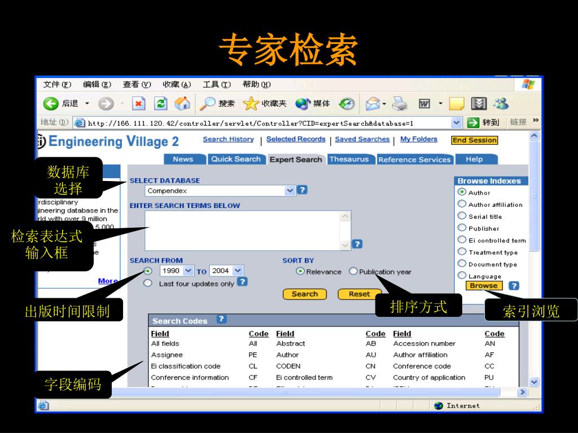Screen dimensions: 578x433
Task: Open the Search magnifier toolbar icon
Action: tap(207, 104)
